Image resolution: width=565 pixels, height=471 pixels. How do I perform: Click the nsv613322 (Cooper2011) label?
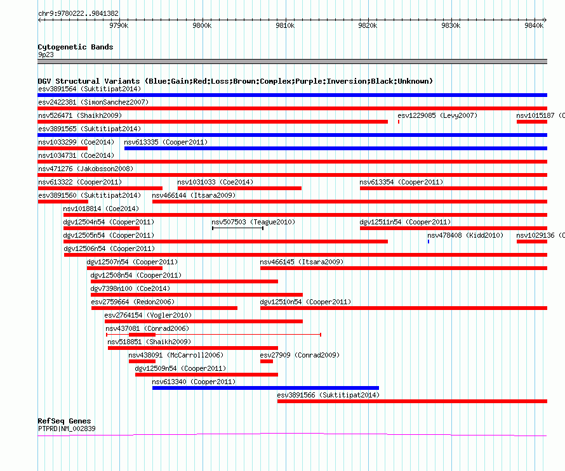coord(80,182)
